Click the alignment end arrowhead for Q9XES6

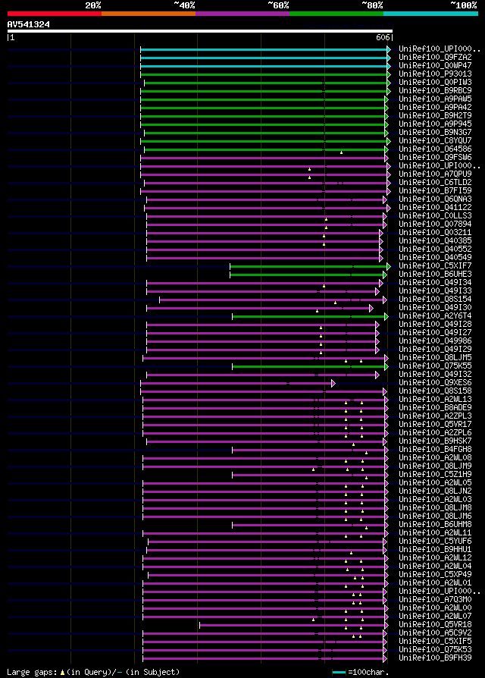click(333, 383)
